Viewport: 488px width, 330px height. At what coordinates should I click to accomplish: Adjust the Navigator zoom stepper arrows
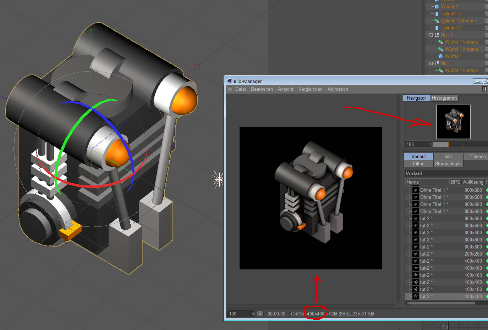pos(431,144)
